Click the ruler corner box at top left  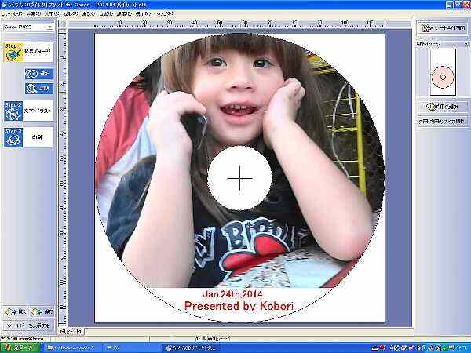click(63, 24)
